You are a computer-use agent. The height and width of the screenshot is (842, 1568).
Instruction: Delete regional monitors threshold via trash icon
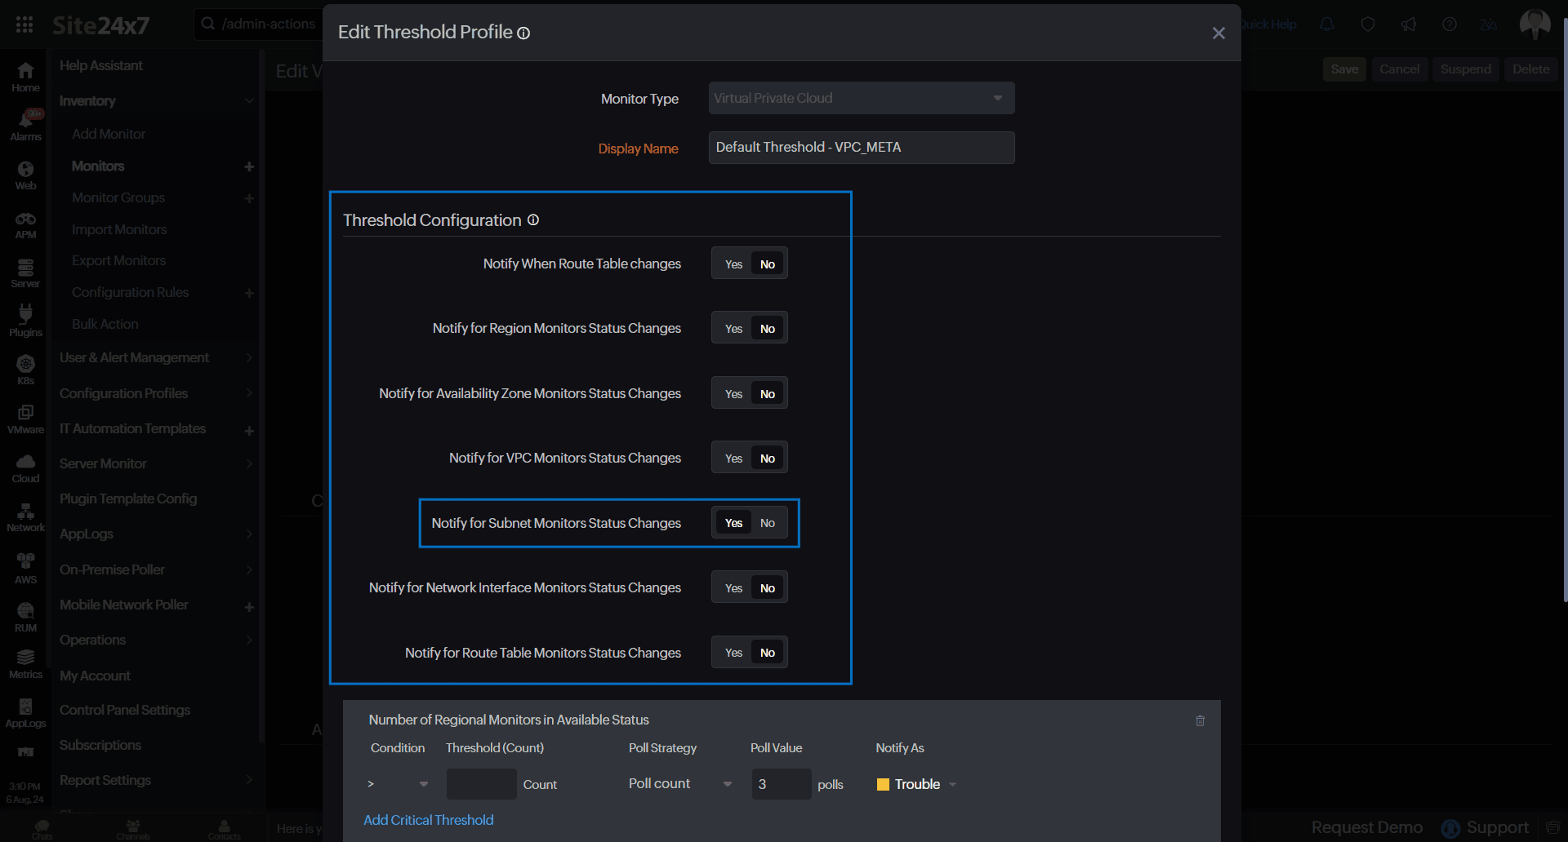1200,720
